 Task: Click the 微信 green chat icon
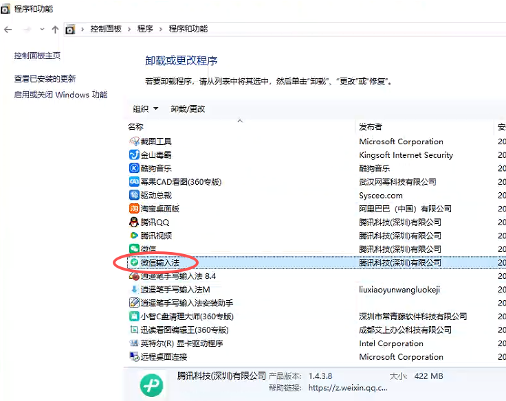click(134, 249)
